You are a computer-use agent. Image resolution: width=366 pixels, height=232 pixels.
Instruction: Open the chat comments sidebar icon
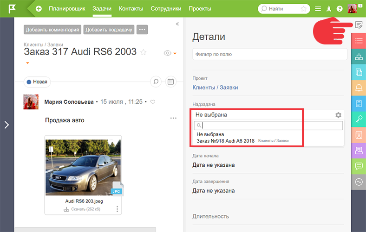click(359, 166)
